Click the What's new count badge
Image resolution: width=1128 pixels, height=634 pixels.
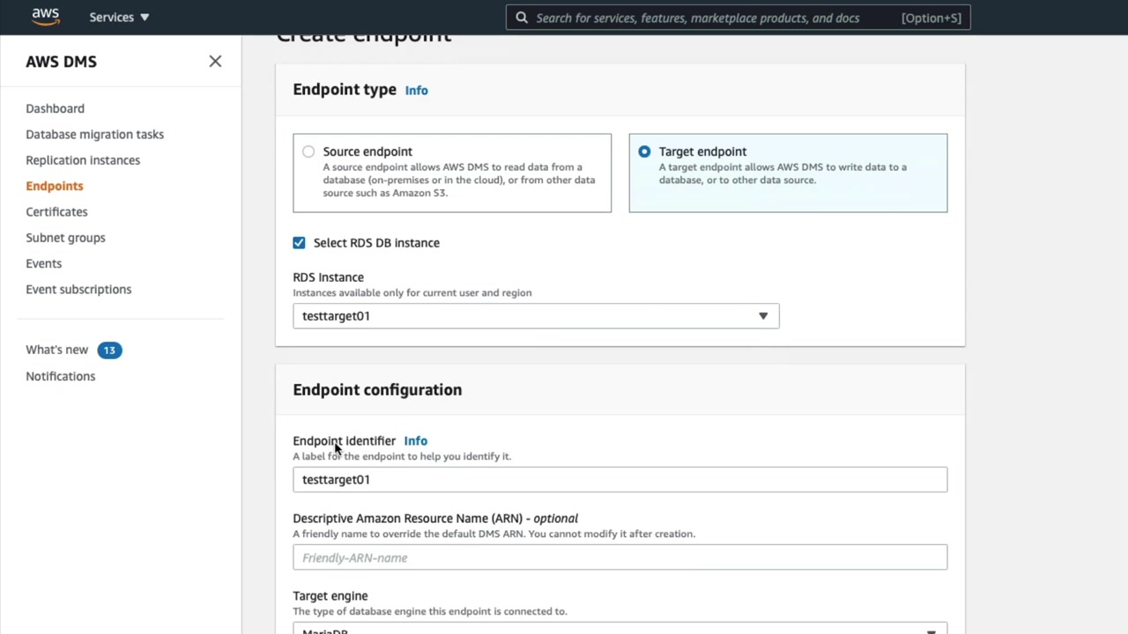[x=109, y=350]
